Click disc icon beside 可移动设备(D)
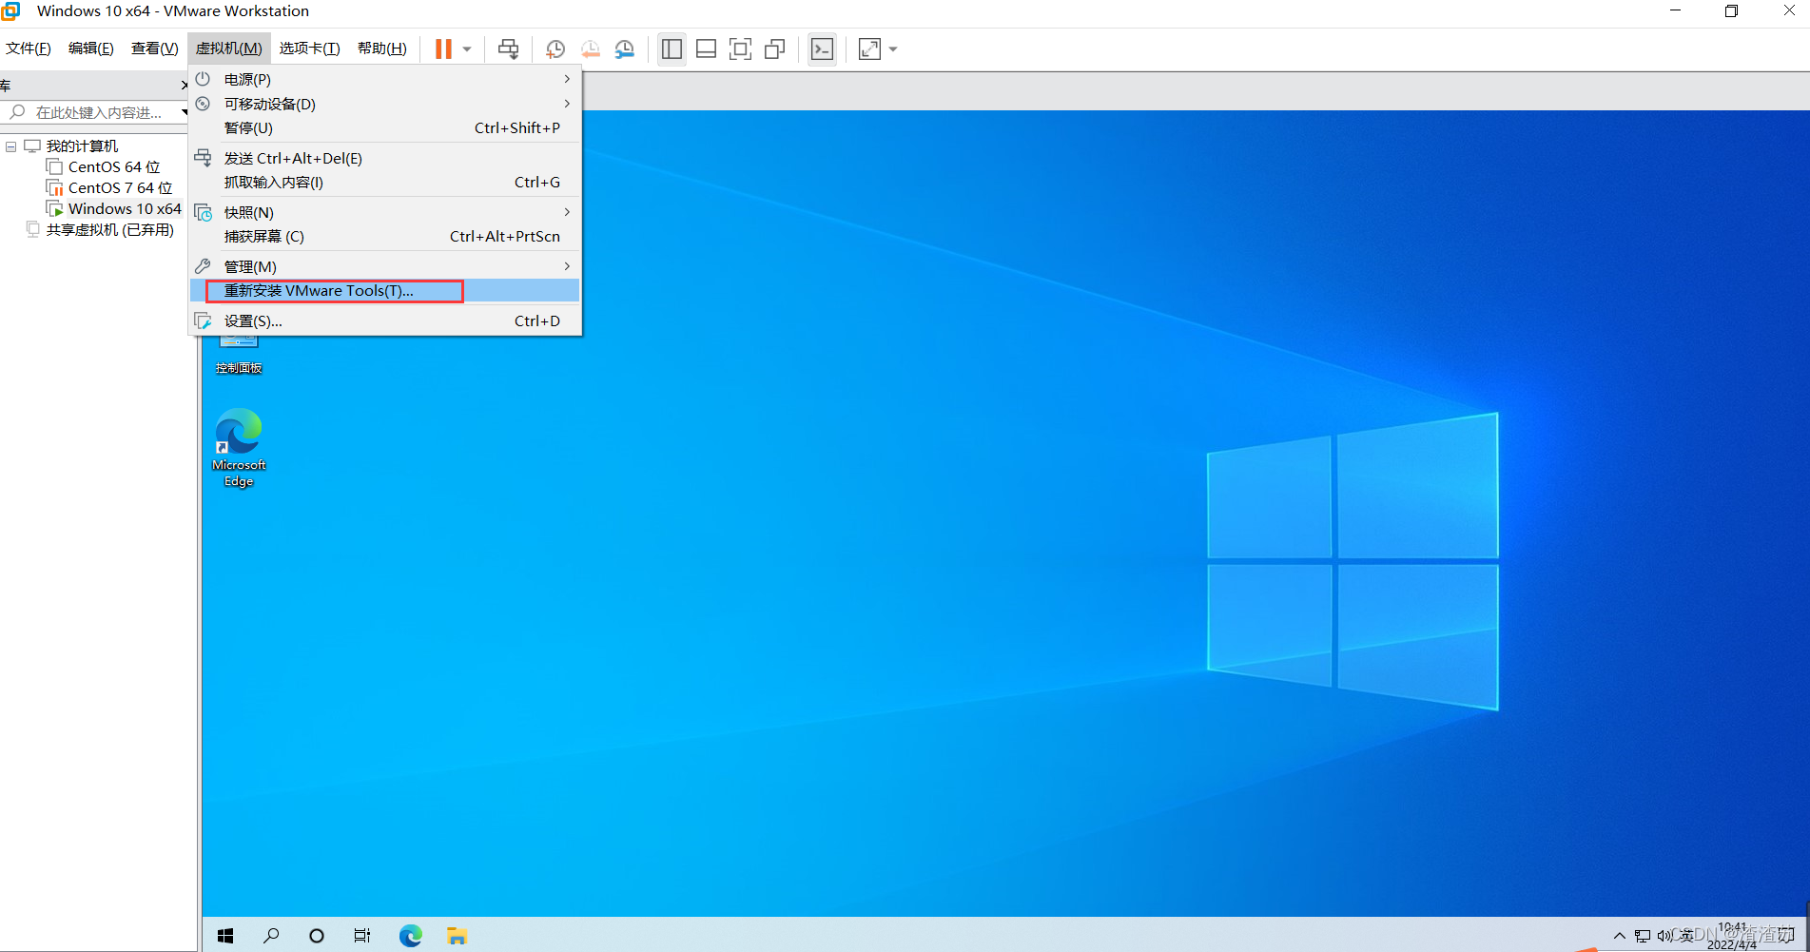 [x=203, y=104]
